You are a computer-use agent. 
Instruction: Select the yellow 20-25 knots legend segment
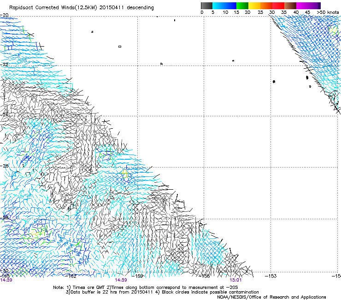click(254, 6)
